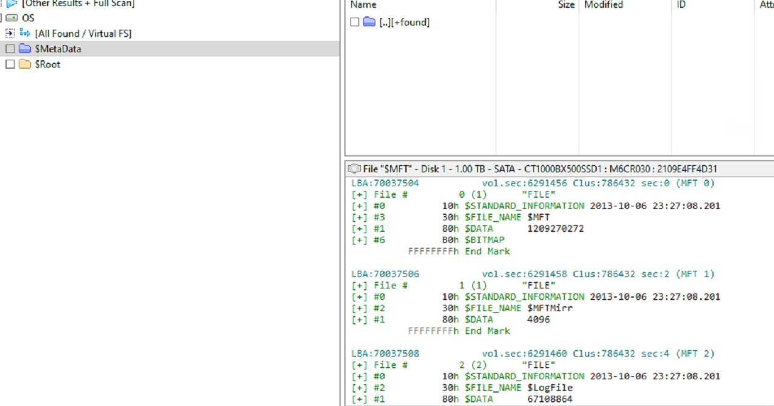The width and height of the screenshot is (774, 406).
Task: Tick the [..][+found] checkbox
Action: pos(355,22)
